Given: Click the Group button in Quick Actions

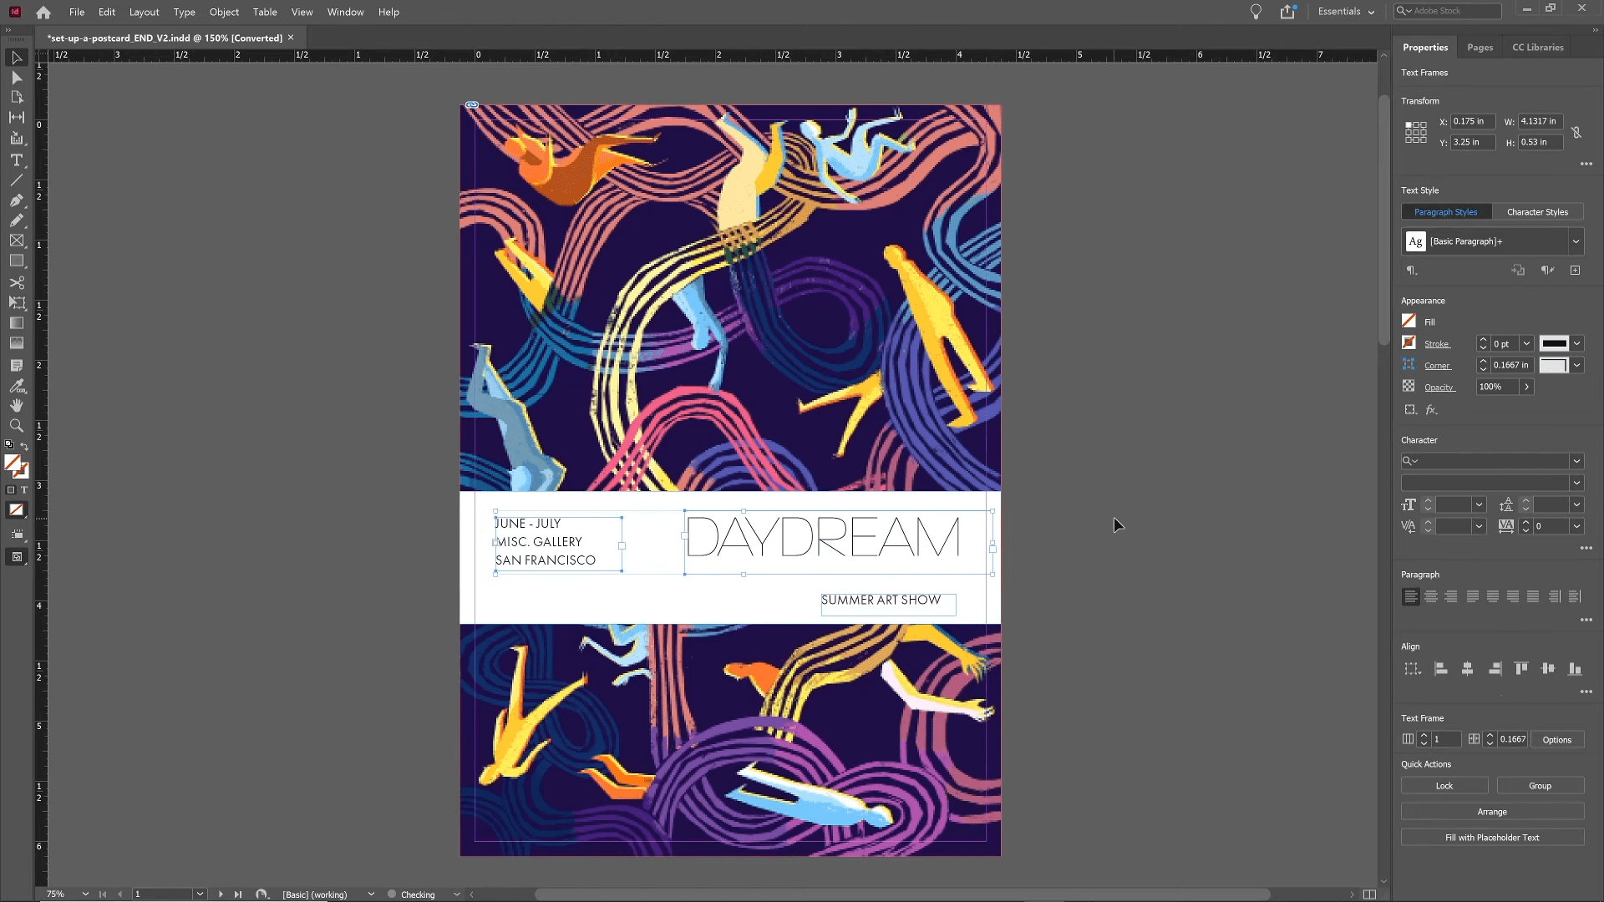Looking at the screenshot, I should [1541, 785].
